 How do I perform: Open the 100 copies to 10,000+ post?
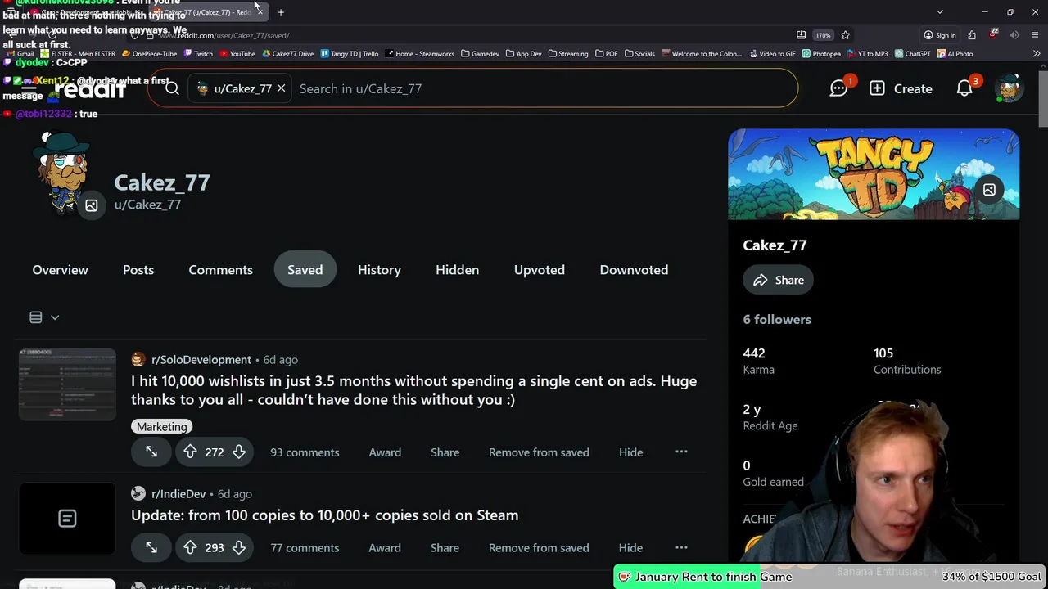[x=324, y=515]
